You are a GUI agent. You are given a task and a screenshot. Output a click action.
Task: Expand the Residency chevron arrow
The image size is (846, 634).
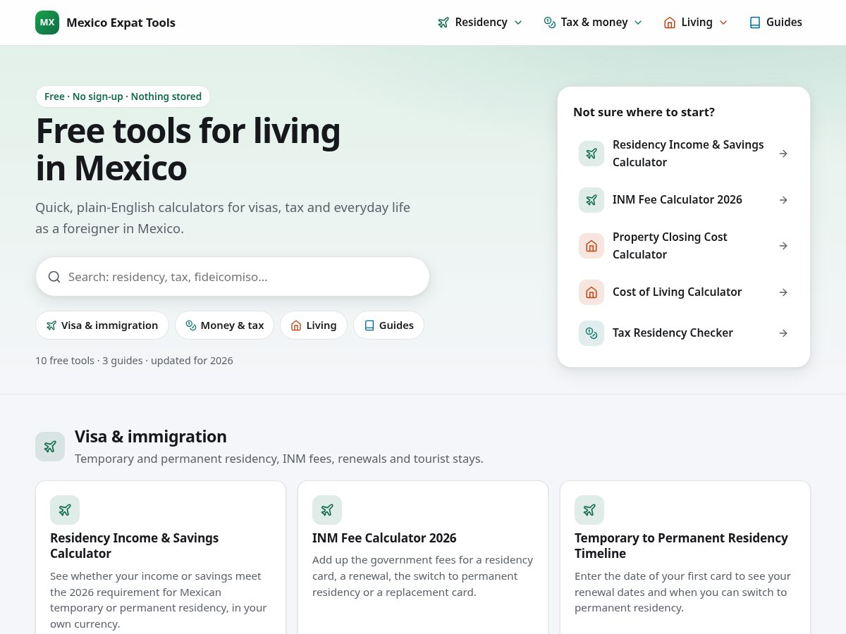click(518, 23)
